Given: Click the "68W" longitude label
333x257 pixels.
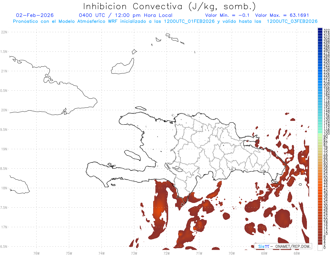Looking at the screenshot, I should 297,253.
